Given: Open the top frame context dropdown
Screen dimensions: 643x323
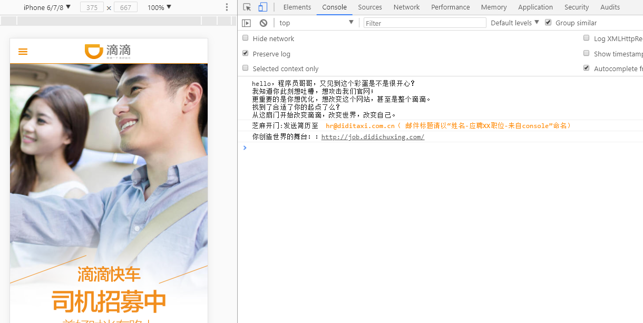Looking at the screenshot, I should [x=316, y=23].
